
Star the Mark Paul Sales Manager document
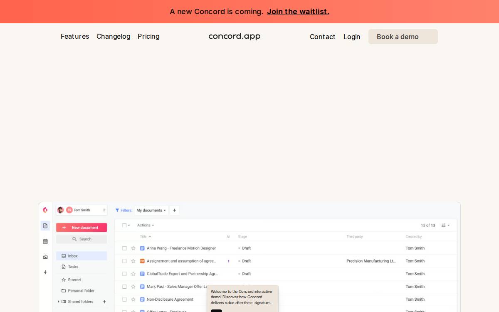[x=133, y=287]
